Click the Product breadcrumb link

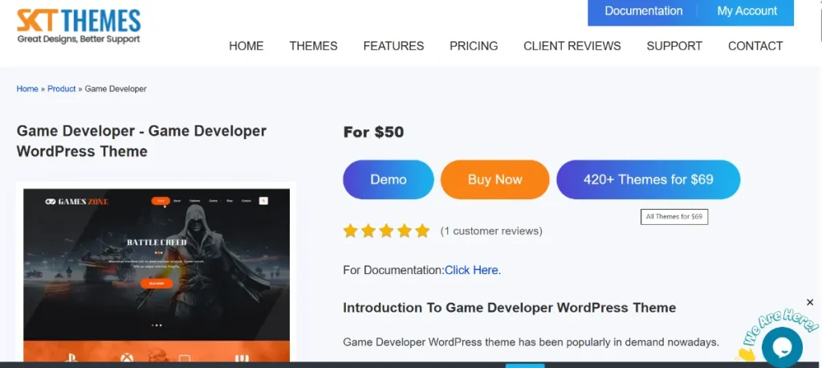62,88
